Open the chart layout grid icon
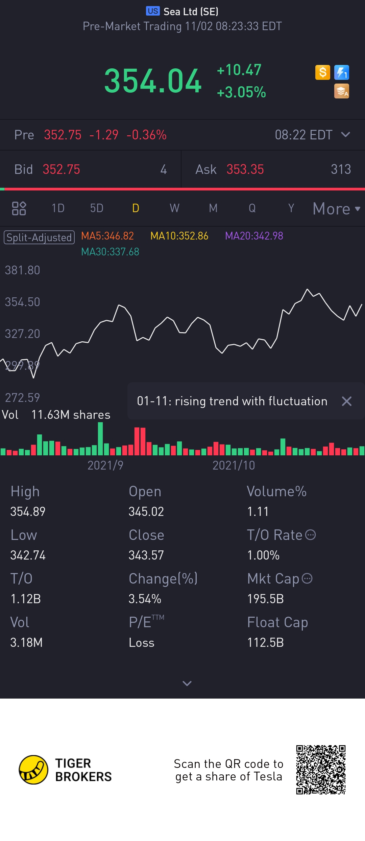This screenshot has width=365, height=841. pos(19,208)
